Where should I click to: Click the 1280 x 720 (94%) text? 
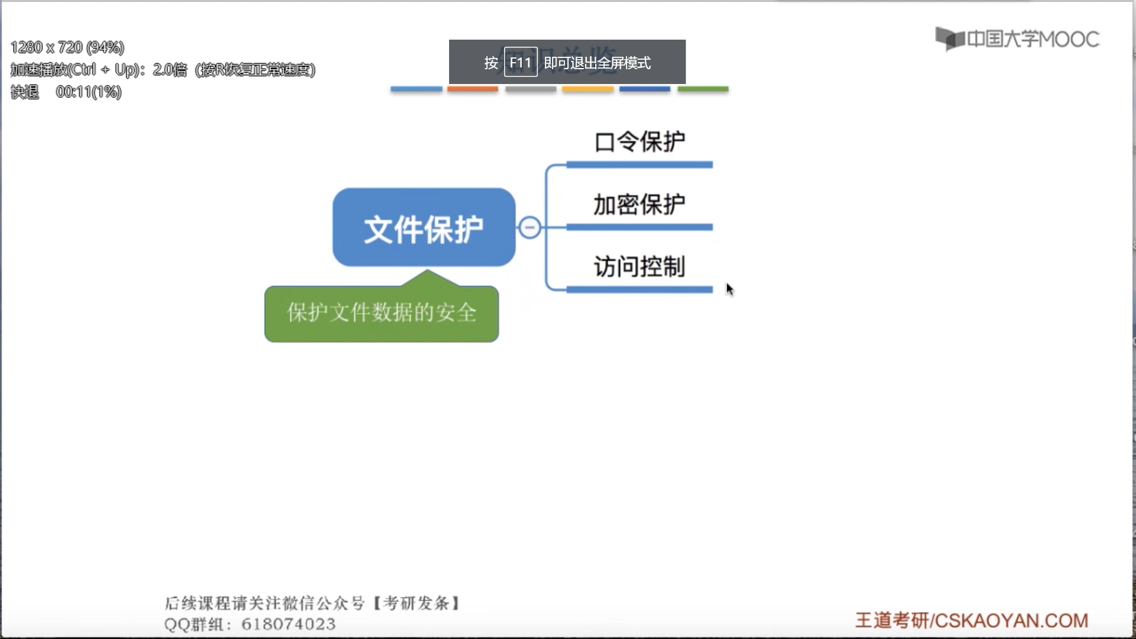click(x=67, y=47)
